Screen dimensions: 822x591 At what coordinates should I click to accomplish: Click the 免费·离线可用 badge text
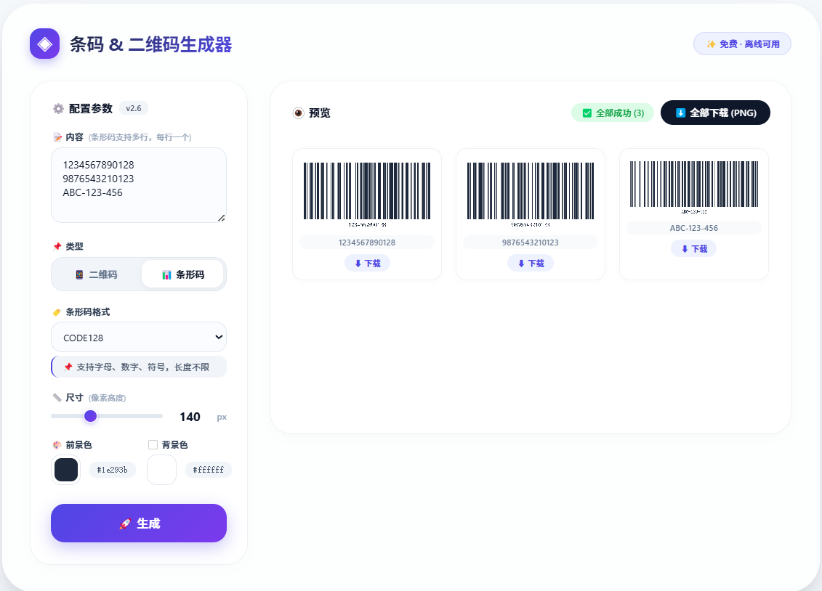749,44
